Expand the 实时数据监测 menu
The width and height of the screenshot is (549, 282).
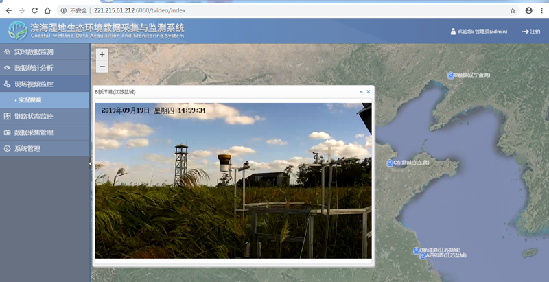[43, 51]
